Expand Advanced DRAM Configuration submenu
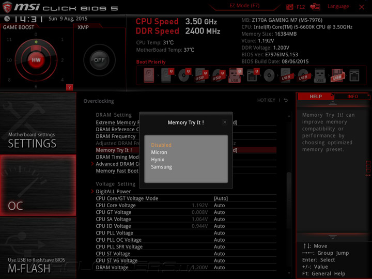The width and height of the screenshot is (372, 279). [x=117, y=164]
